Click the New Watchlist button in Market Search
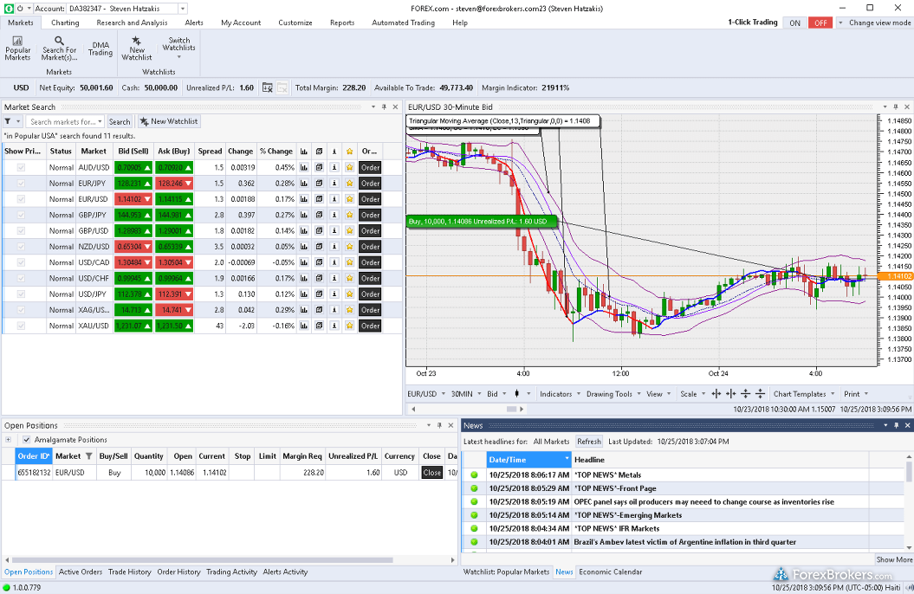The image size is (914, 594). 169,121
